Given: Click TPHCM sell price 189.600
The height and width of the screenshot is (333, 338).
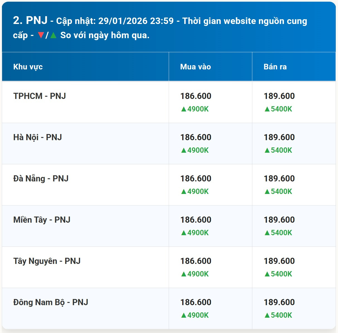Looking at the screenshot, I should (x=279, y=96).
